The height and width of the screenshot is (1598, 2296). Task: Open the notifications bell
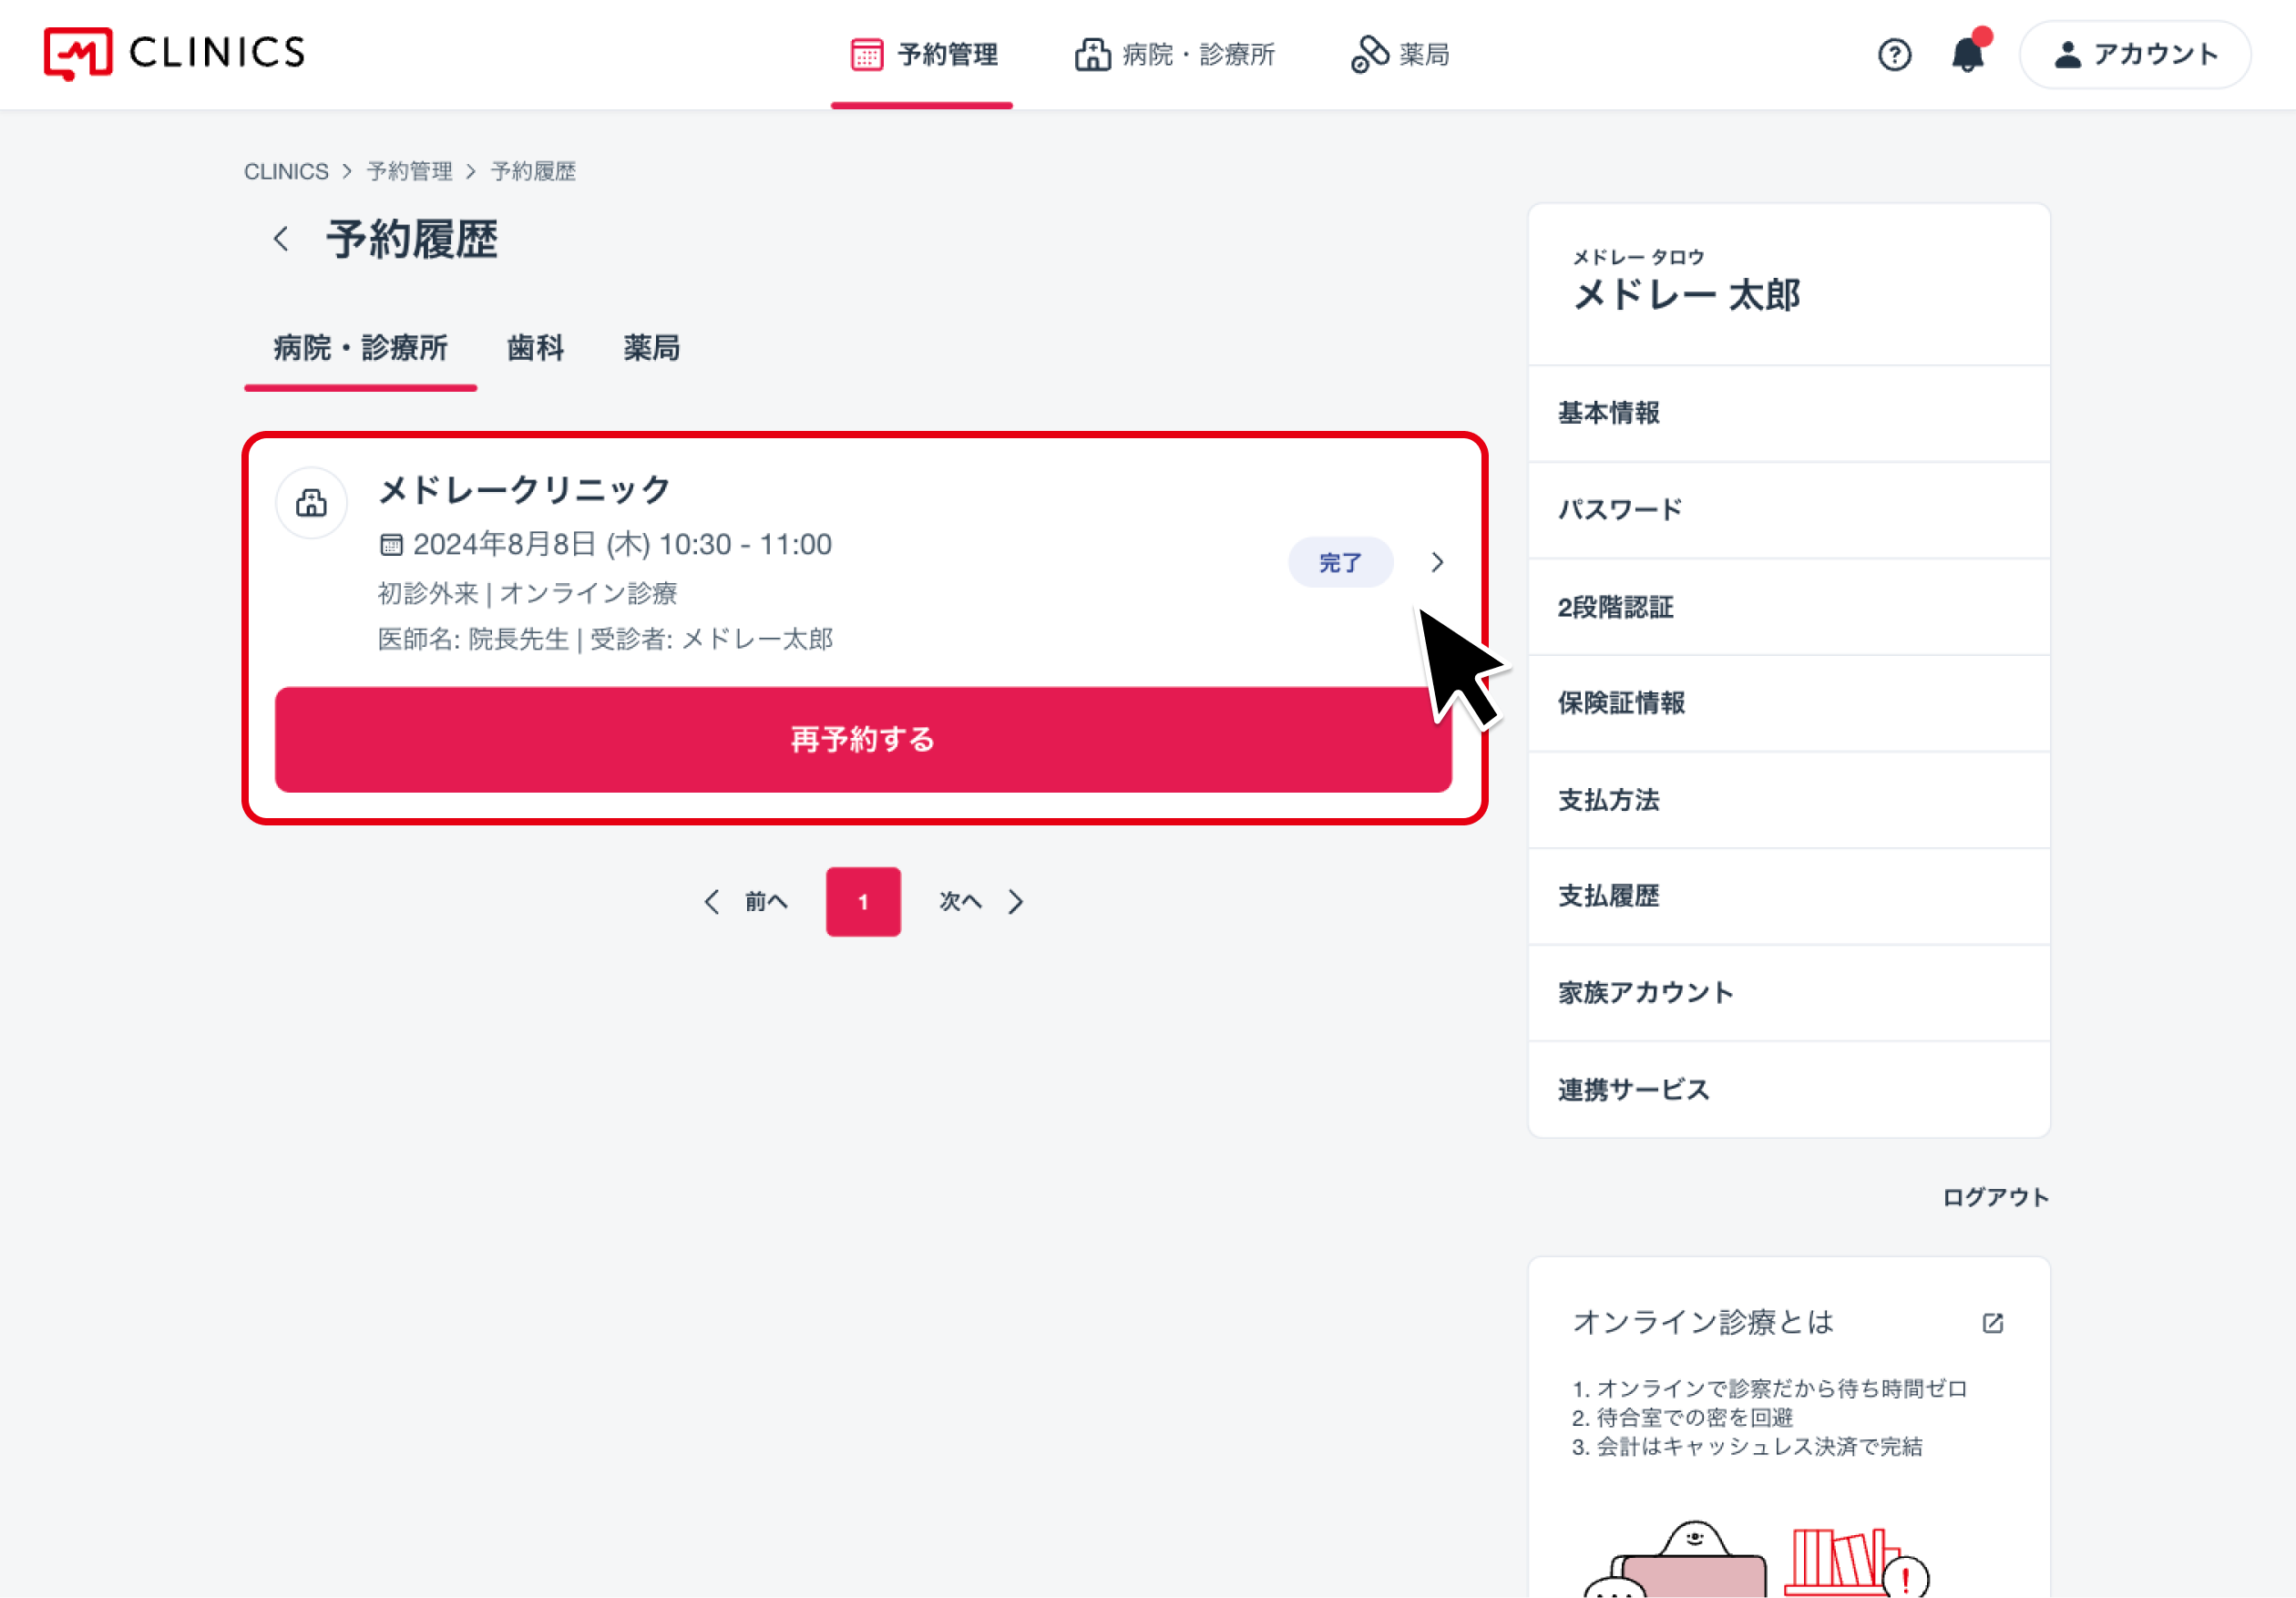tap(1967, 54)
